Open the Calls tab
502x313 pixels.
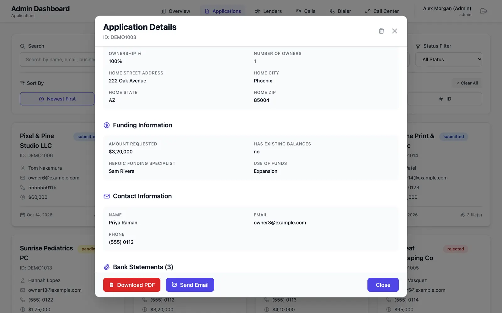point(306,11)
